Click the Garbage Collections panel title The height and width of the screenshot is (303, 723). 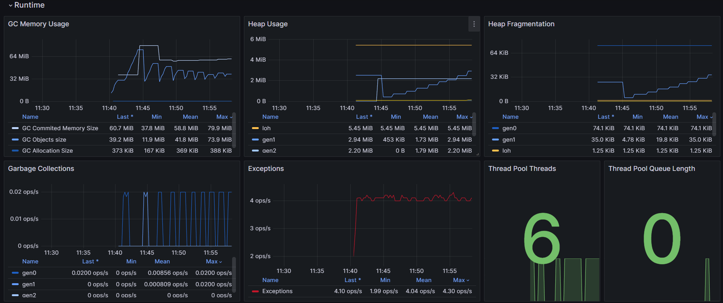[41, 169]
